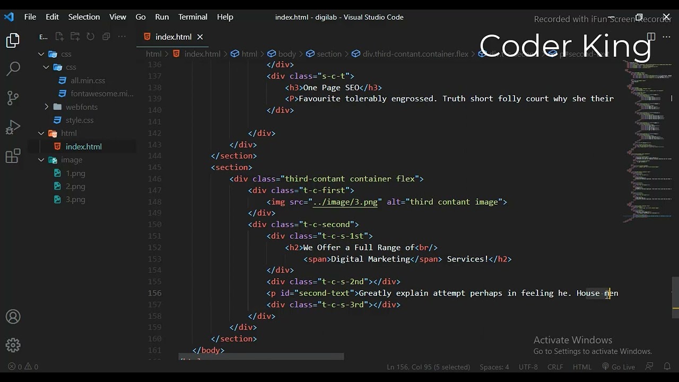Refresh the explorer file tree
The width and height of the screenshot is (679, 382).
point(91,37)
